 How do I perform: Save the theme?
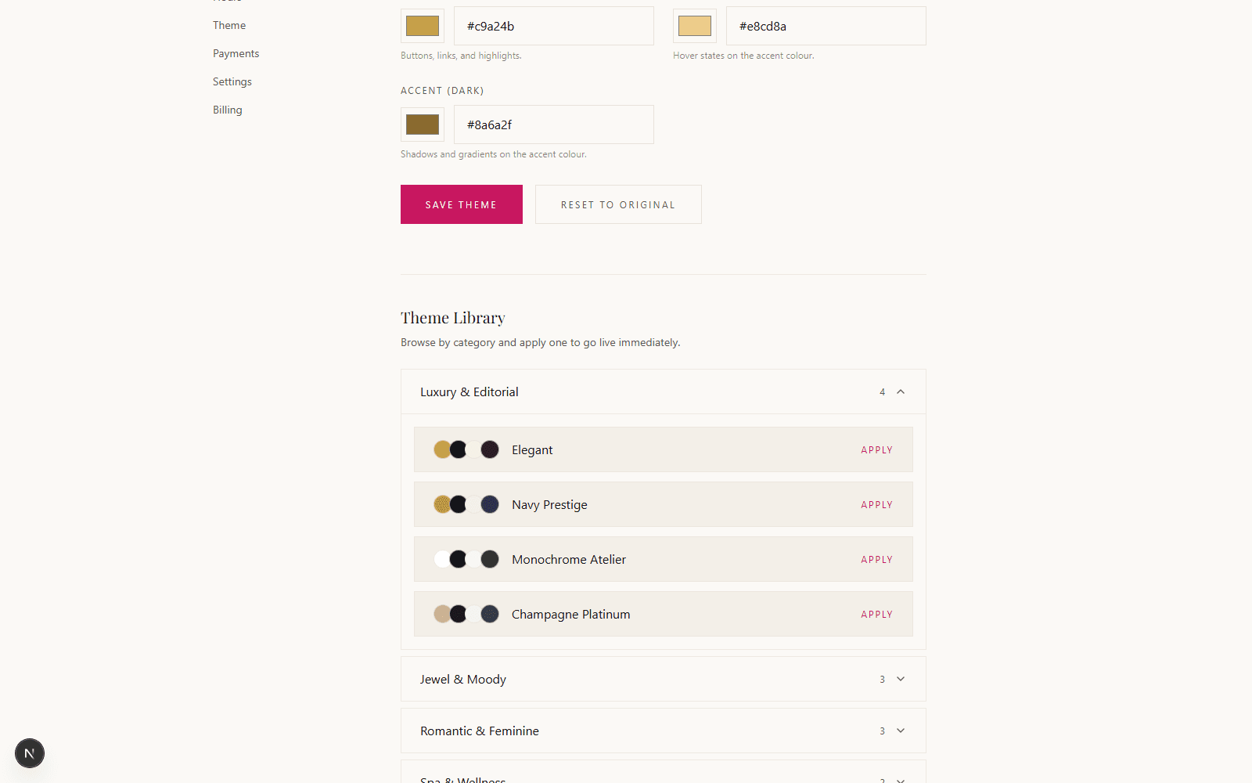click(x=462, y=204)
